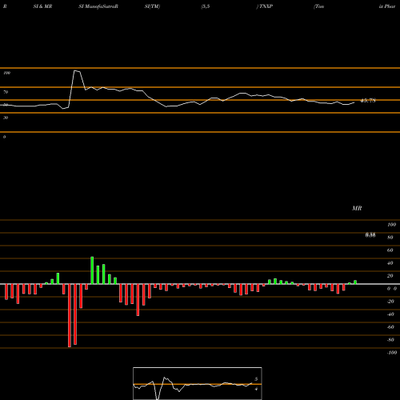Click the MR axis label -80
This screenshot has height=400, width=400.
tap(390, 340)
